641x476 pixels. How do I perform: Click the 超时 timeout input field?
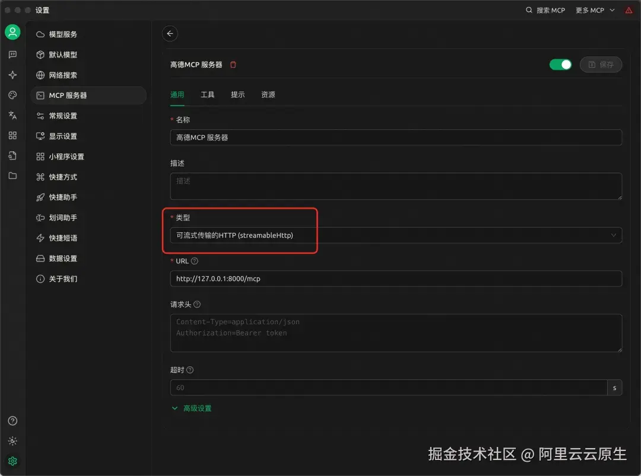(389, 388)
